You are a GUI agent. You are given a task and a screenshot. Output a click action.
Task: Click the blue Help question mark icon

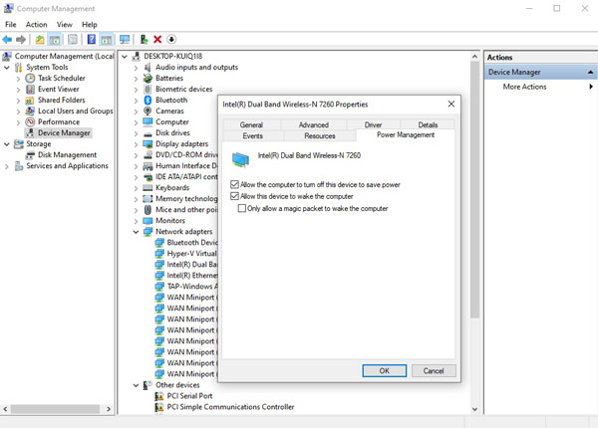pyautogui.click(x=92, y=39)
